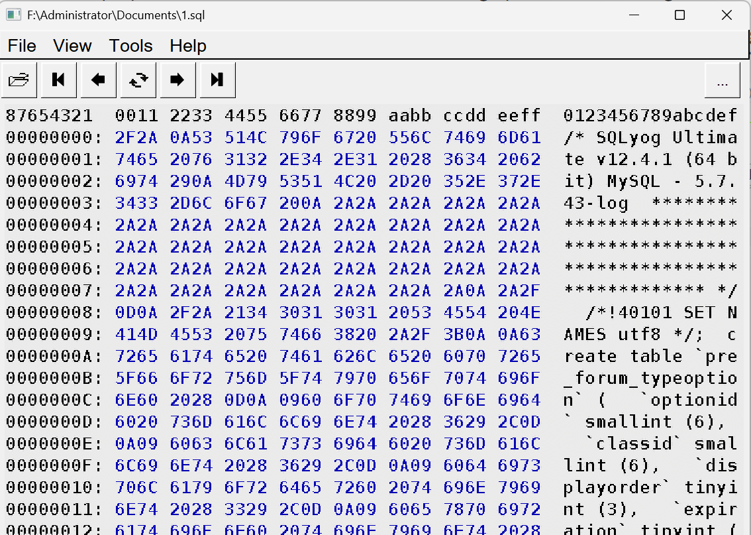This screenshot has width=751, height=535.
Task: Open the File menu
Action: 22,46
